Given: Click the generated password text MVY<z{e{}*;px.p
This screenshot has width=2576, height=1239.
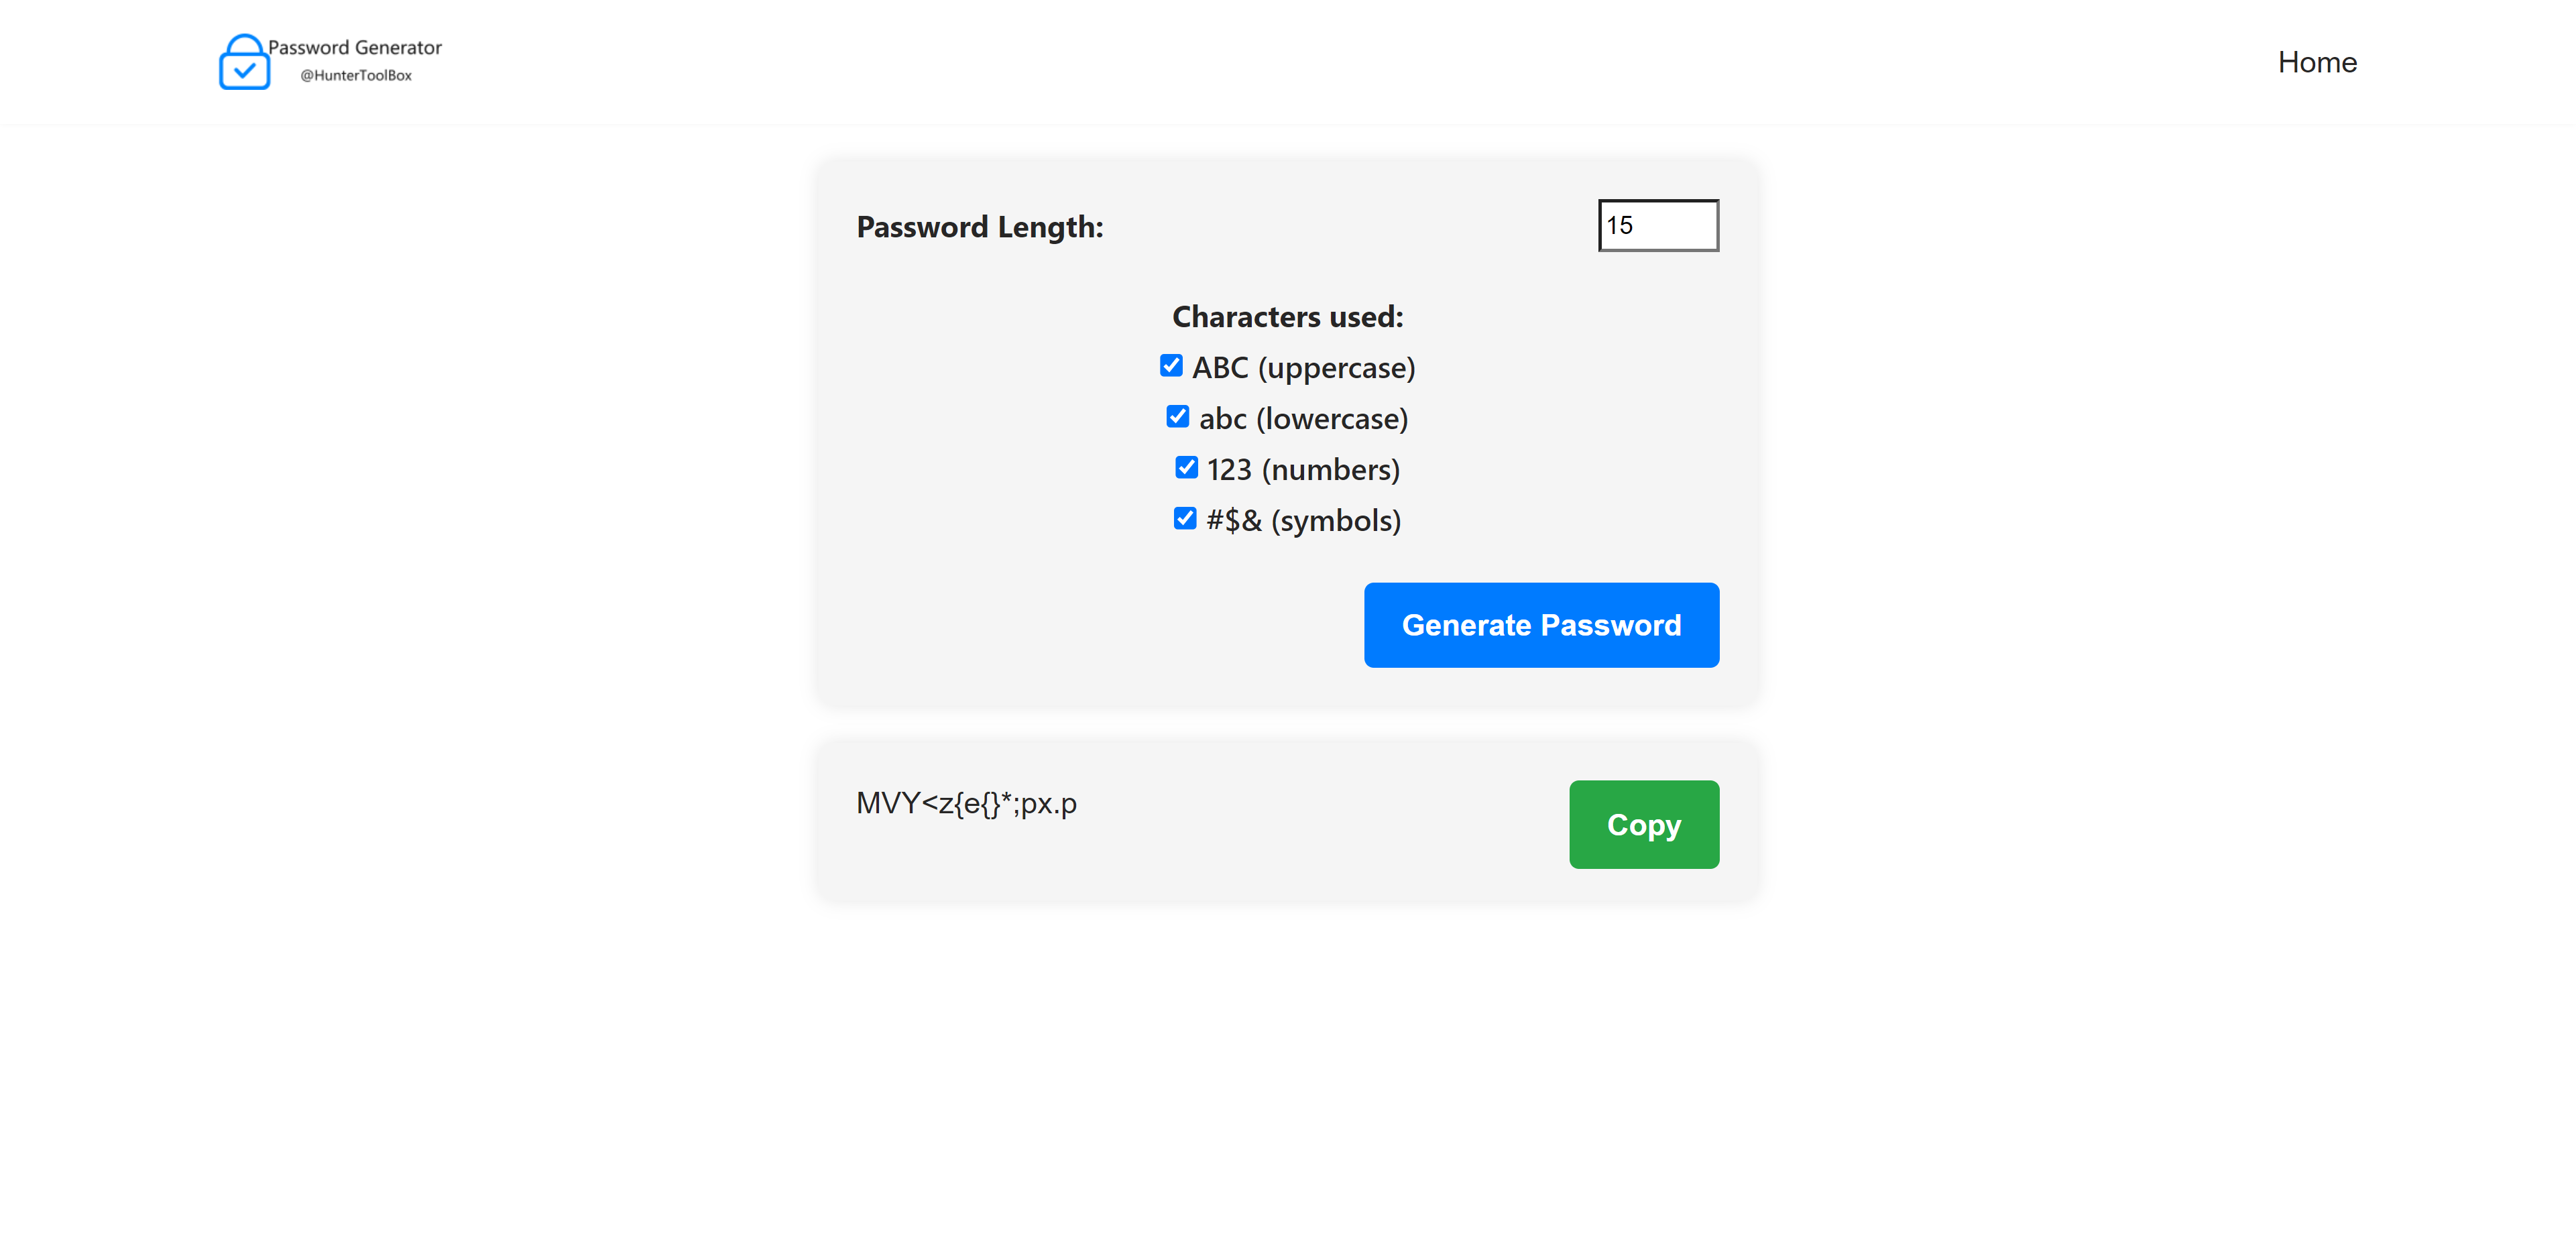Looking at the screenshot, I should [966, 803].
